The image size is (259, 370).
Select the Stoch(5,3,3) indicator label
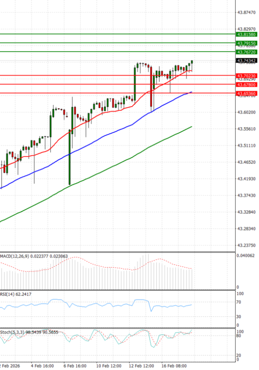pos(11,332)
